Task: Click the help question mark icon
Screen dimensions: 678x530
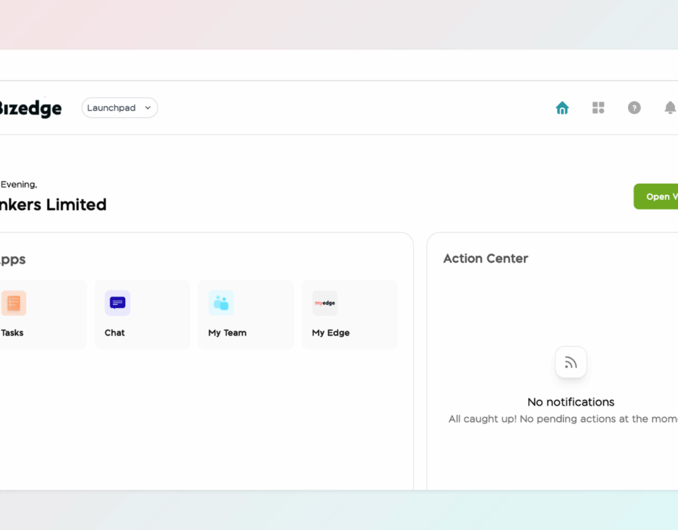Action: pos(634,108)
